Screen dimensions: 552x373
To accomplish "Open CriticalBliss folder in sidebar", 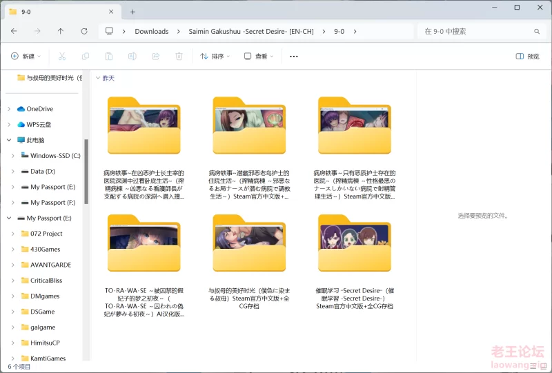I will tap(41, 281).
